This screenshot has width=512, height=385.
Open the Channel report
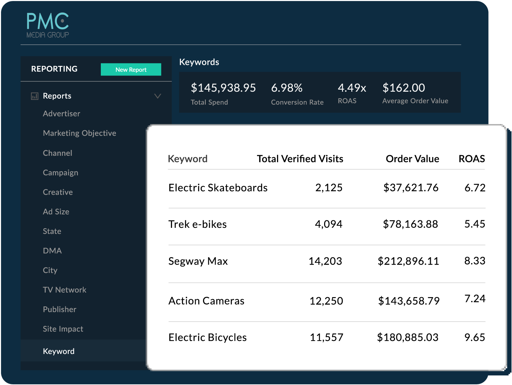(57, 153)
